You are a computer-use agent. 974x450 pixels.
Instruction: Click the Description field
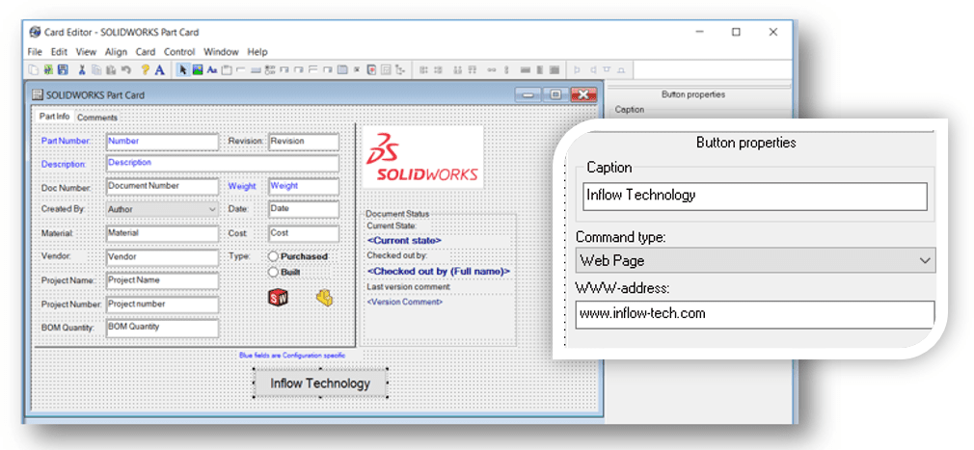223,164
